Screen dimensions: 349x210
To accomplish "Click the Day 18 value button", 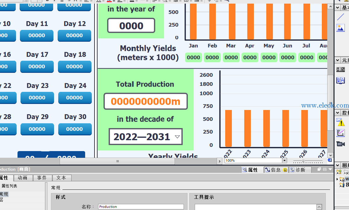I will [75, 66].
